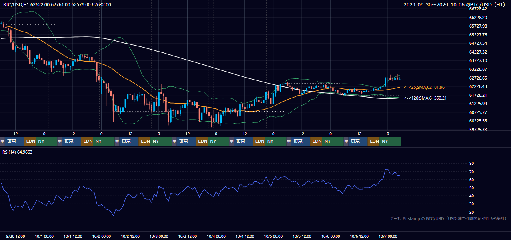Click the RSI axis value 70
The width and height of the screenshot is (511, 240).
click(471, 172)
